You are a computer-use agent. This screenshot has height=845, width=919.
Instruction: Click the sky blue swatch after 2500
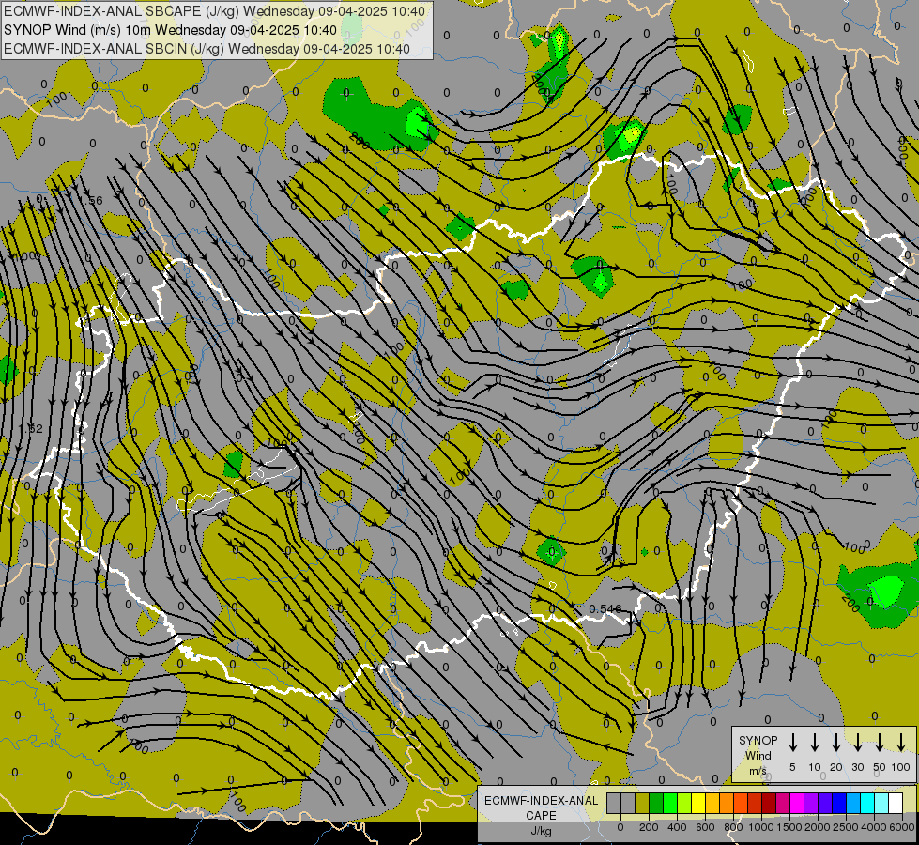pyautogui.click(x=852, y=804)
